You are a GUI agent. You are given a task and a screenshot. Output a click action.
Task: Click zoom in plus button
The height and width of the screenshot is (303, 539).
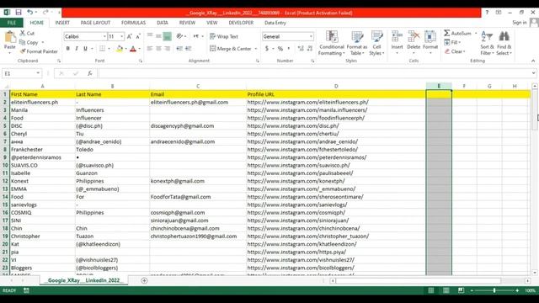click(517, 290)
